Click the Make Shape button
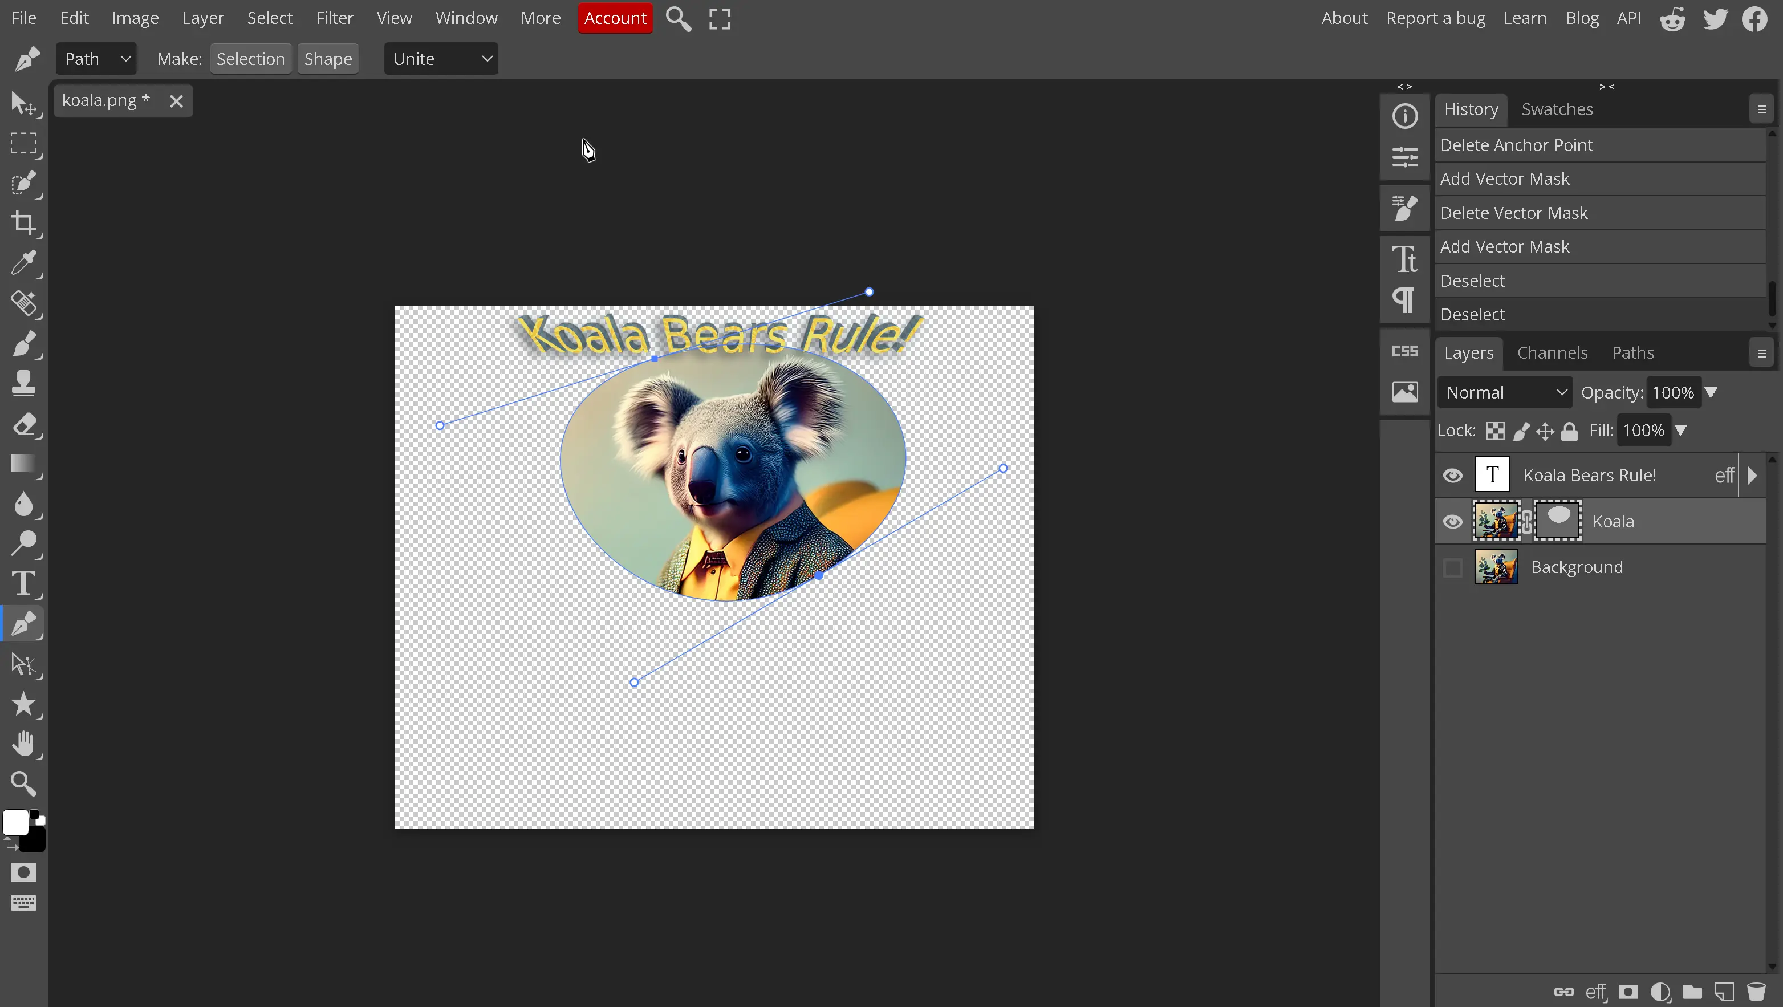The image size is (1783, 1007). [x=328, y=59]
